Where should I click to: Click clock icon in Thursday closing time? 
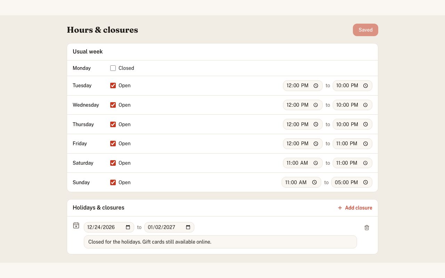pos(365,124)
